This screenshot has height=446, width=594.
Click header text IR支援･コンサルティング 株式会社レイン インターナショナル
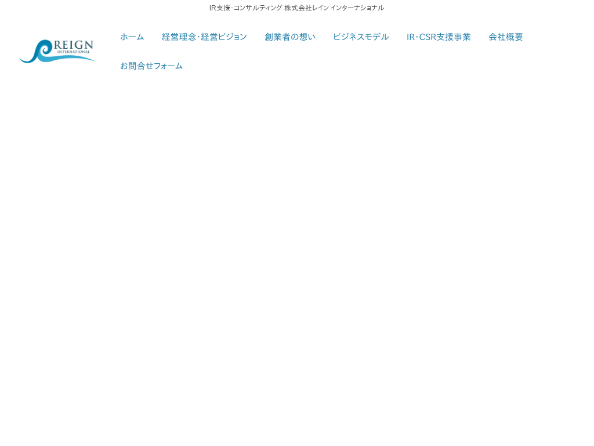coord(296,8)
